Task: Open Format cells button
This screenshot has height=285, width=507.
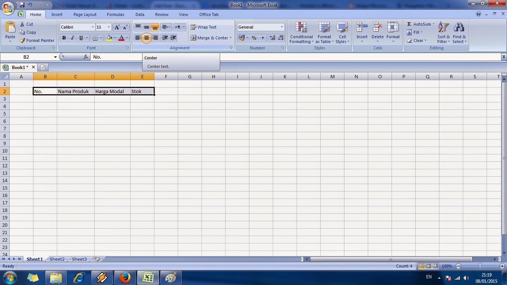Action: 393,33
